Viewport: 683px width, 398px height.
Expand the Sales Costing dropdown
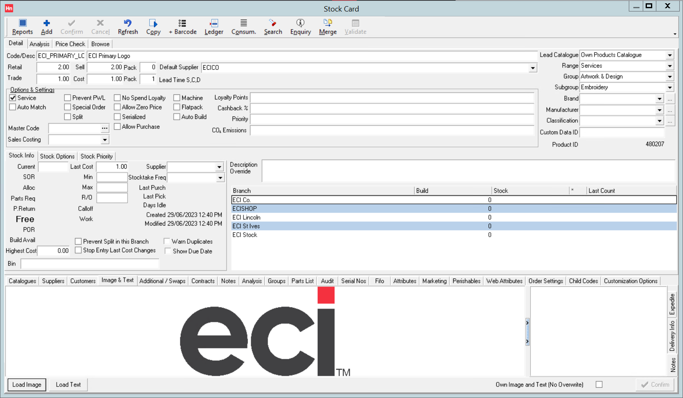(x=105, y=140)
